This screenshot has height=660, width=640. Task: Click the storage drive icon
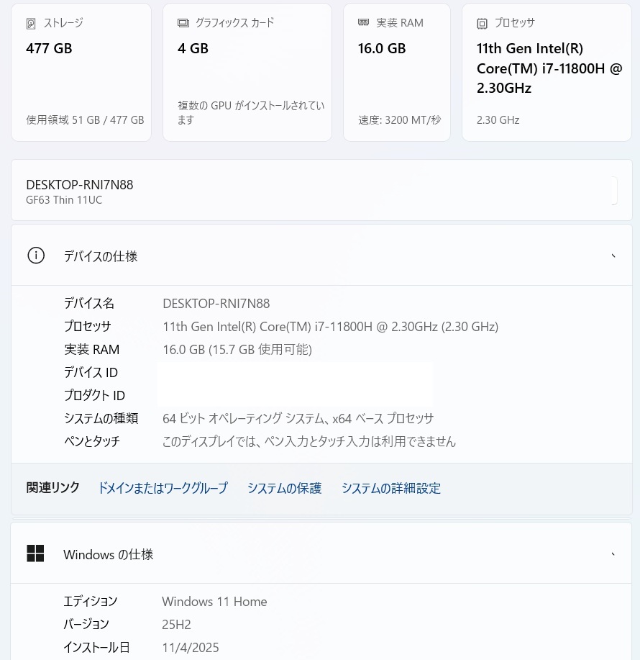click(31, 24)
